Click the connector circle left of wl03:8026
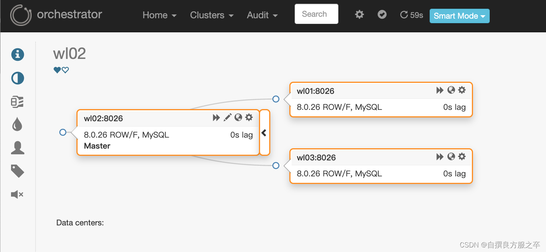546x252 pixels. coord(276,166)
